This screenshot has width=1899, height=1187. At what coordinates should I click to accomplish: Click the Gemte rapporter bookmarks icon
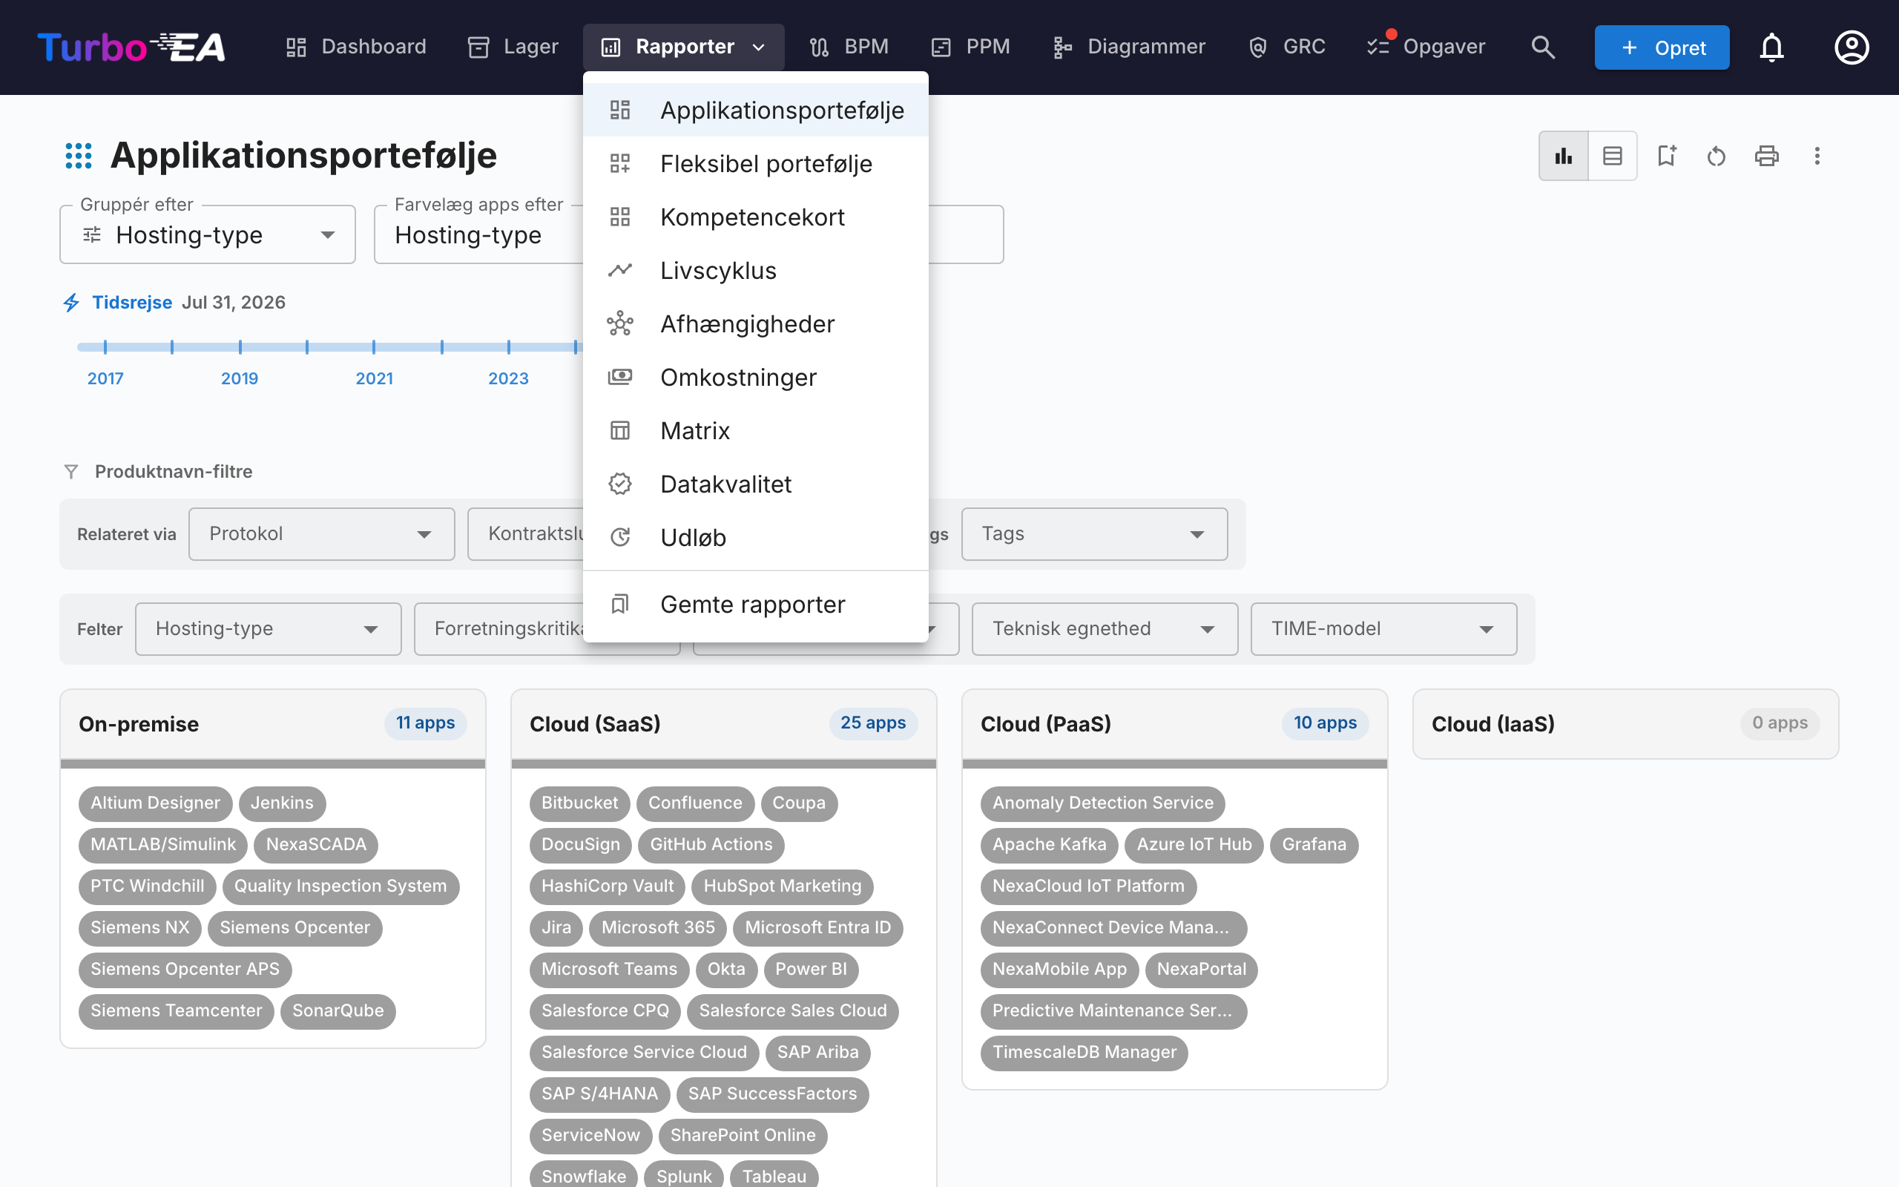620,605
